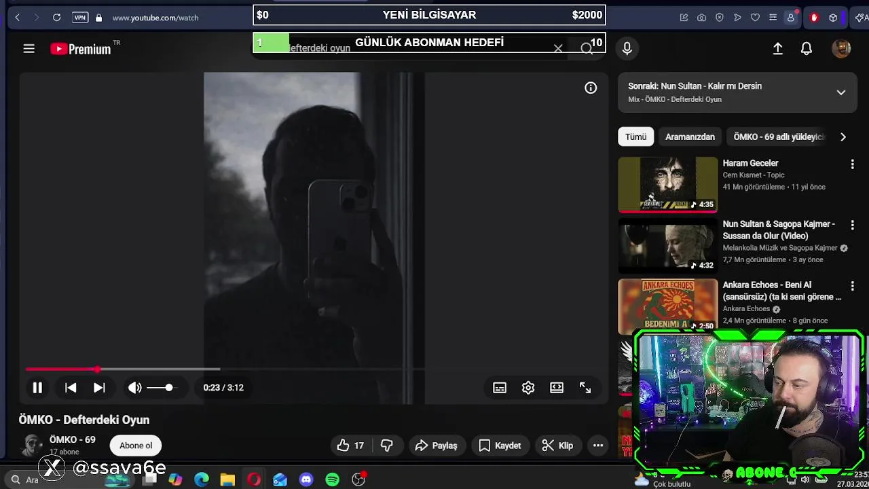
Task: Launch Copilot from the taskbar
Action: tap(175, 479)
